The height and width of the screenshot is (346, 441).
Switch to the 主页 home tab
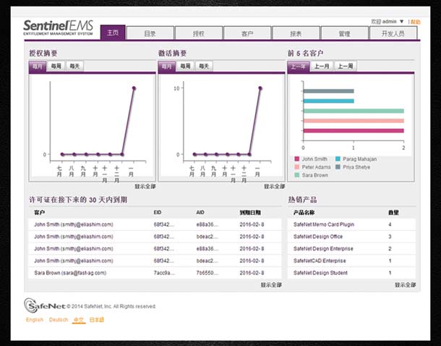[113, 33]
